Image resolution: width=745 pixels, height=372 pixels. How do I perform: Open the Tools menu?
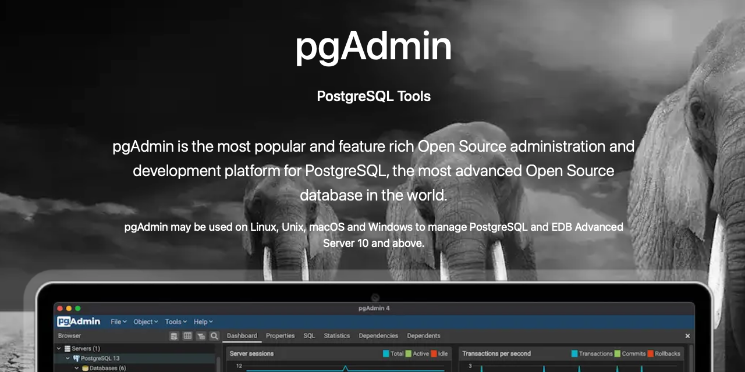[173, 321]
